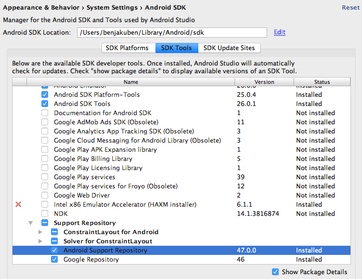This screenshot has height=279, width=362.
Task: Check Google Play APK Expansion library
Action: point(45,149)
